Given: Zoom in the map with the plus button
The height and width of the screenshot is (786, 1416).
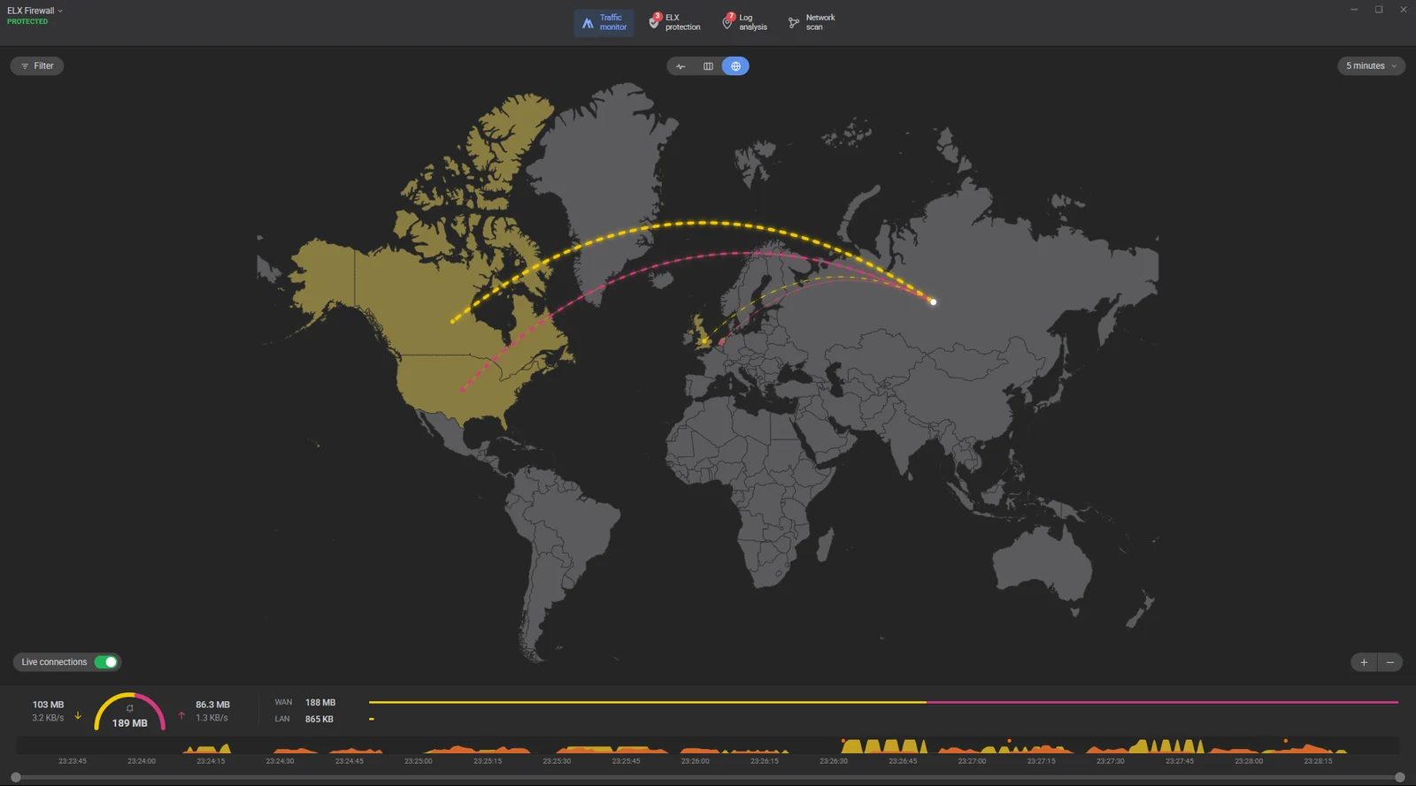Looking at the screenshot, I should (x=1364, y=662).
